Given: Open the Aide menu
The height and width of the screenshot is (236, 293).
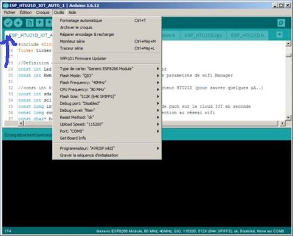Looking at the screenshot, I should 72,12.
